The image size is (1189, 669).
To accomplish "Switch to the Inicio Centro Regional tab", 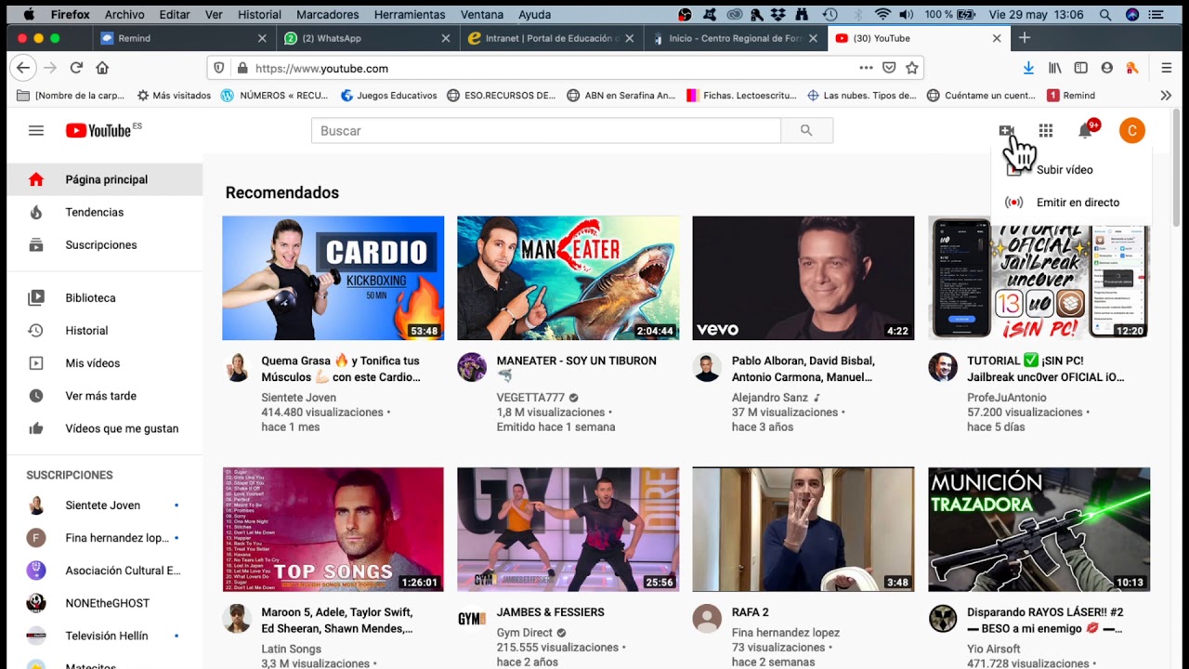I will click(735, 38).
